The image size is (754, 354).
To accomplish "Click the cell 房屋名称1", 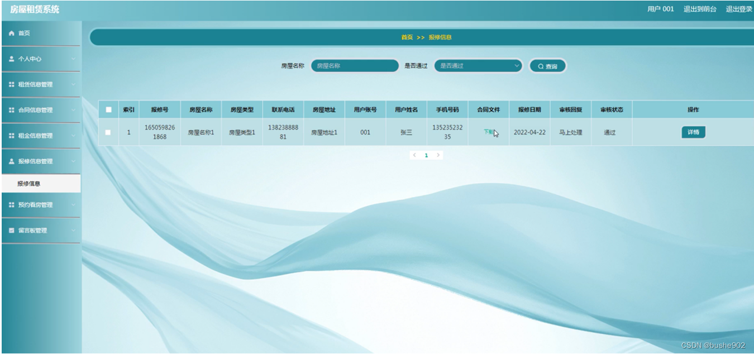I will coord(201,133).
